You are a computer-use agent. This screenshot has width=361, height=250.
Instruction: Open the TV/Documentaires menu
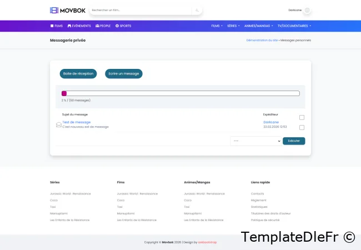[x=294, y=26]
